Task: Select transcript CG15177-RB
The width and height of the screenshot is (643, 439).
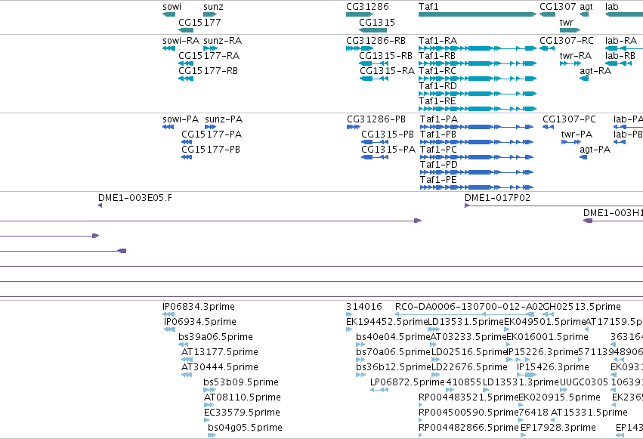Action: (x=208, y=71)
